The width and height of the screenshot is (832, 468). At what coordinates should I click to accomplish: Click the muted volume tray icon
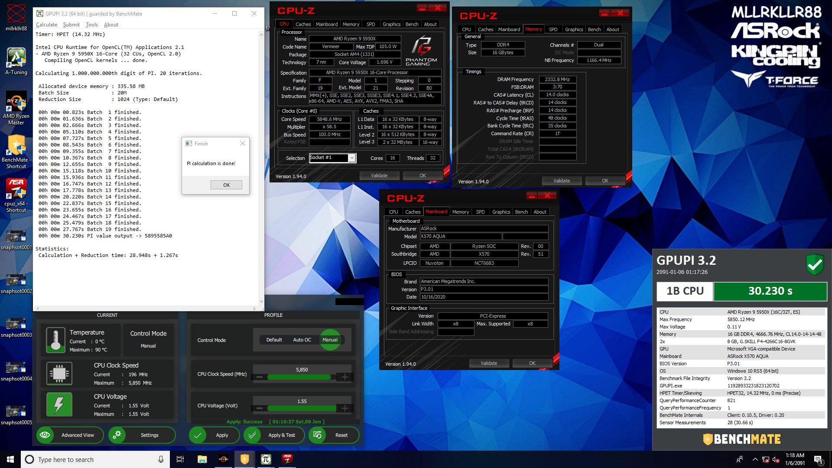776,459
